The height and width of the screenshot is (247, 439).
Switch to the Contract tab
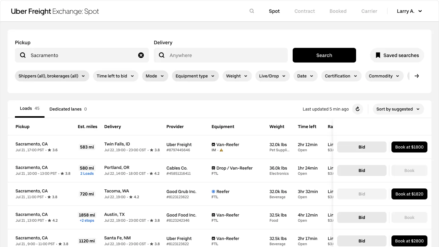point(305,11)
